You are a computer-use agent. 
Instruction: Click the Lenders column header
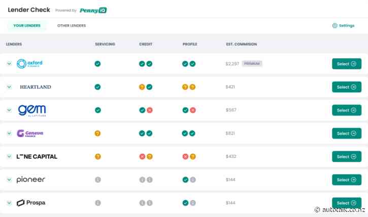pos(14,44)
